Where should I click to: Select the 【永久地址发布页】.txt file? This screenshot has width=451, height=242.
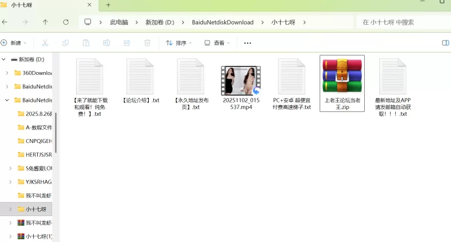pos(191,84)
